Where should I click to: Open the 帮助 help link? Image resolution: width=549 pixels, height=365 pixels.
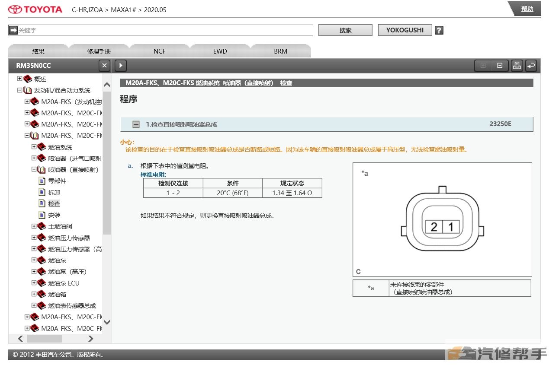(527, 9)
